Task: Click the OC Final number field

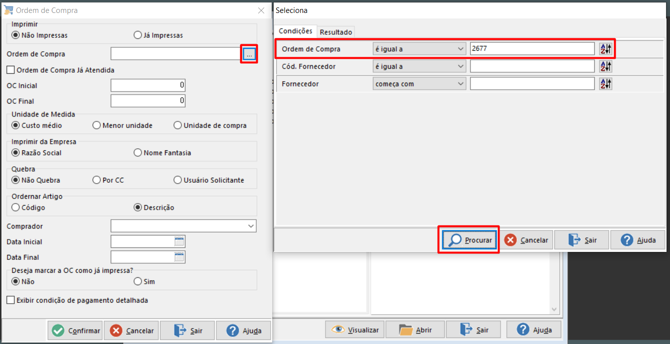Action: (148, 101)
